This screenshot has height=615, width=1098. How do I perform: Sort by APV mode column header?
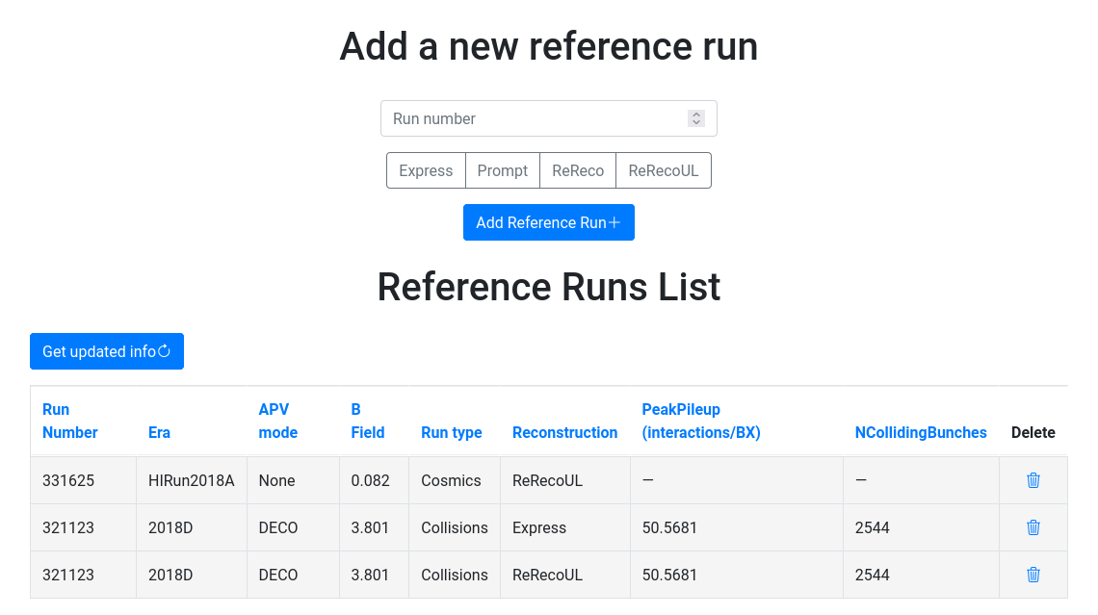[278, 421]
